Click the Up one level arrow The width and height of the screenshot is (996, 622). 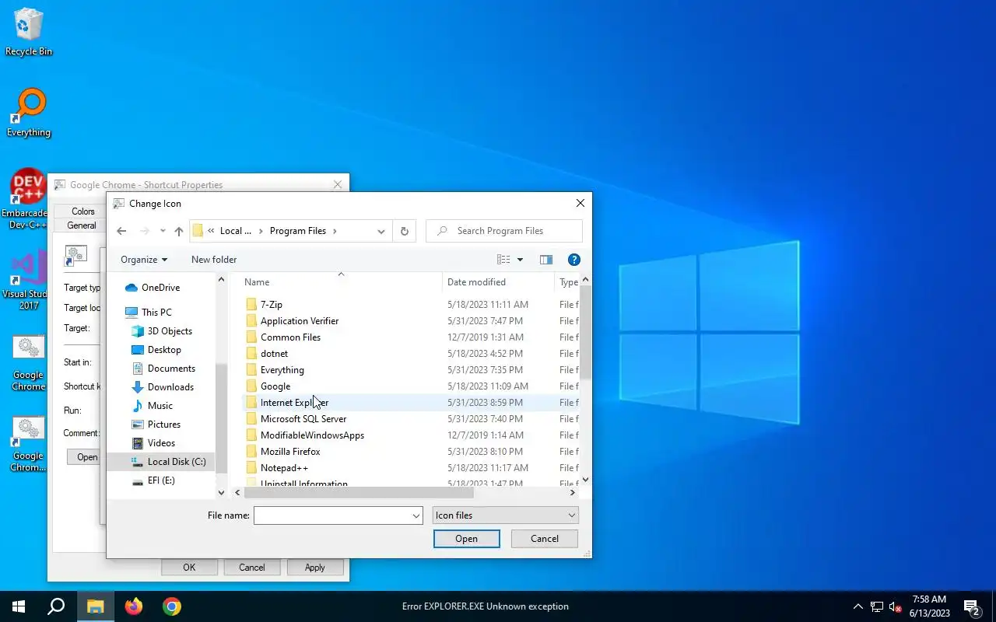(179, 231)
